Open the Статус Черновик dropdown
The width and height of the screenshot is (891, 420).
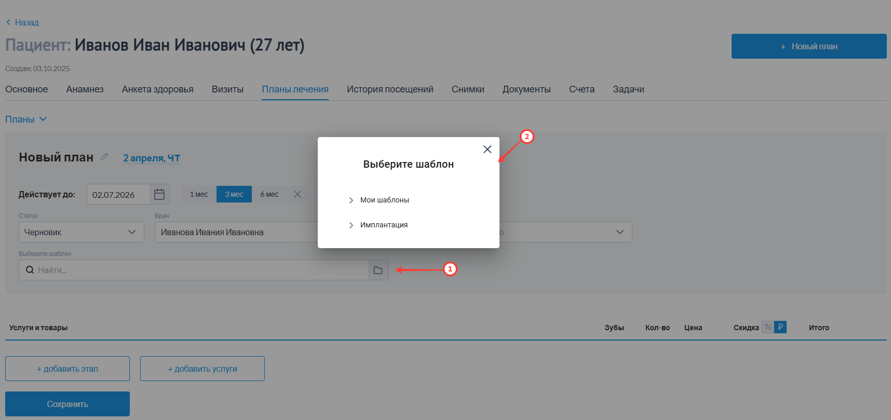click(82, 232)
